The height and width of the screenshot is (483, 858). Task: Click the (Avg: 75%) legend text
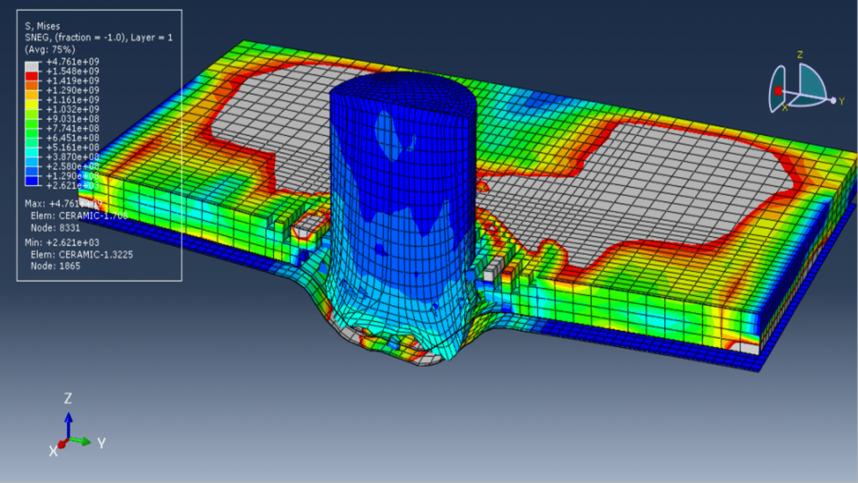click(x=49, y=49)
